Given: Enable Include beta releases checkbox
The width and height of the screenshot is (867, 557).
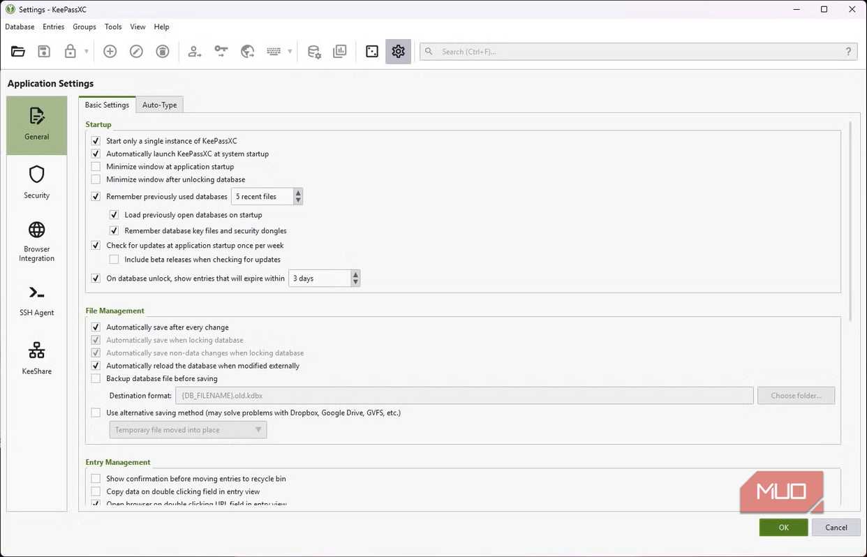Looking at the screenshot, I should point(114,260).
